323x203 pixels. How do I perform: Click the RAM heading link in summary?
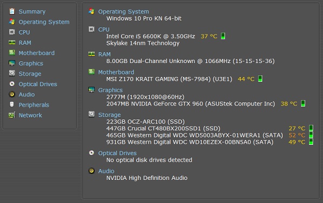point(104,54)
